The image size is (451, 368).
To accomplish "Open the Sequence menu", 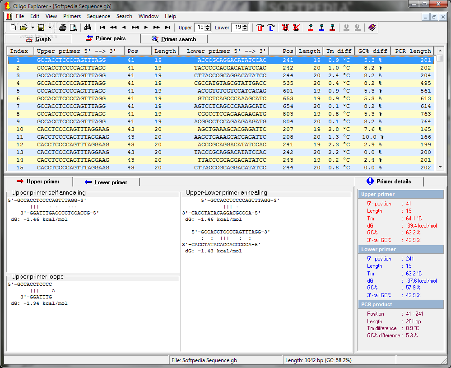I will pyautogui.click(x=99, y=16).
